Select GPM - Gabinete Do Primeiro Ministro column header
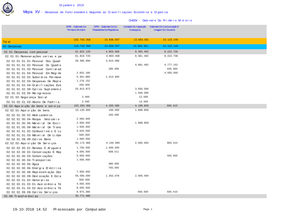Viewport: 282px width, 218px height. point(76,28)
